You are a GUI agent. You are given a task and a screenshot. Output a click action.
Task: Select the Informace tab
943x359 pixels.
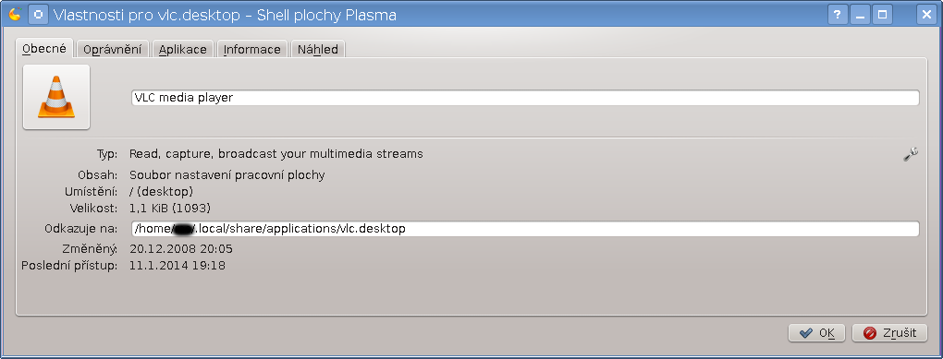point(252,49)
